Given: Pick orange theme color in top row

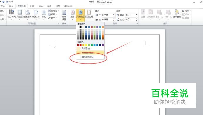Looking at the screenshot, I should pyautogui.click(x=103, y=27).
